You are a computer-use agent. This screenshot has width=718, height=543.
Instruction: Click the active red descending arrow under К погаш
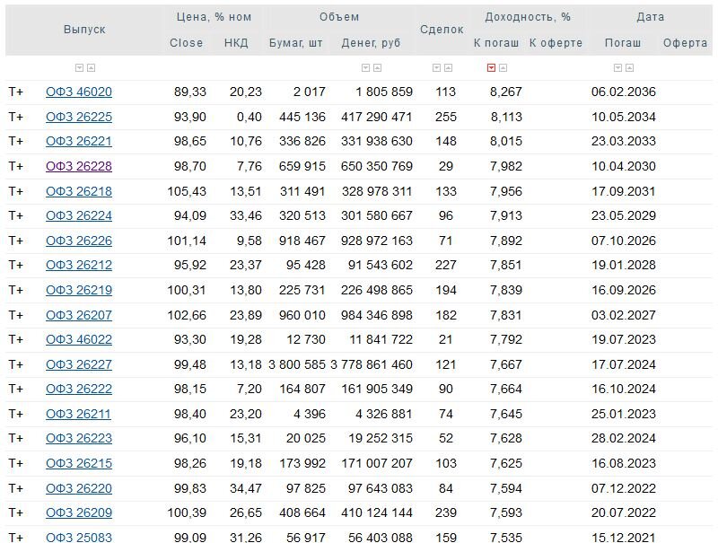point(491,67)
